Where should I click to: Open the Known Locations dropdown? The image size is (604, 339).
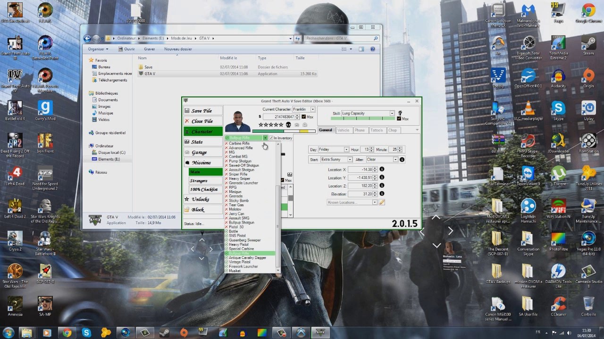352,202
